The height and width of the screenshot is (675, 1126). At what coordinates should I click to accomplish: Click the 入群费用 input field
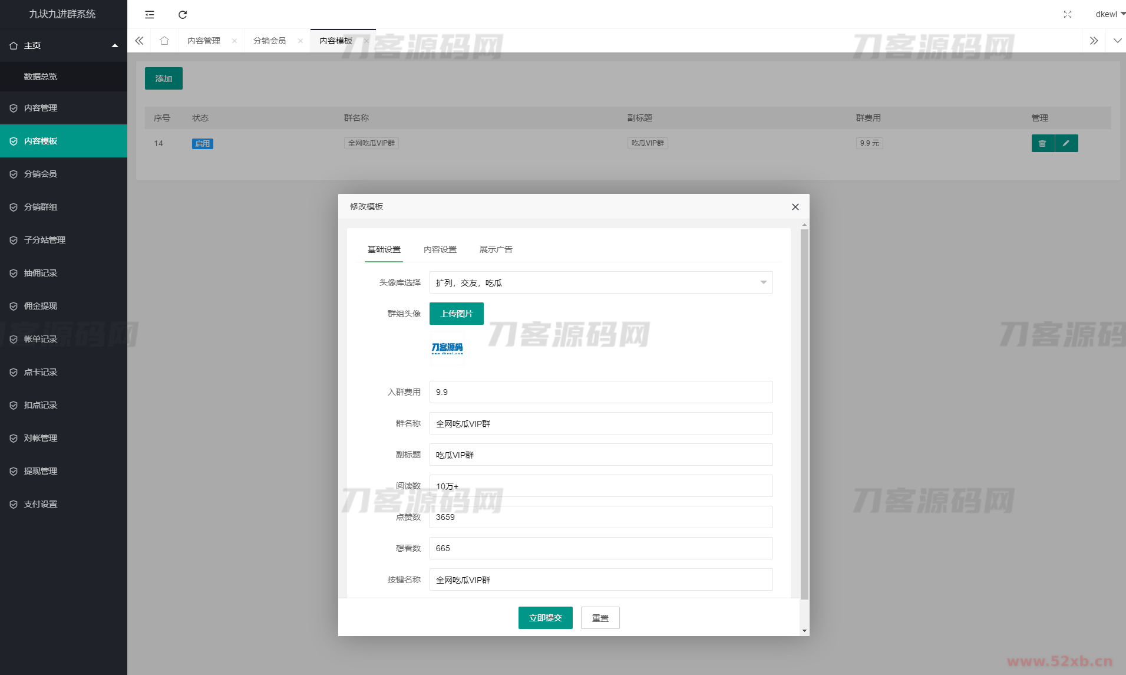pyautogui.click(x=600, y=392)
